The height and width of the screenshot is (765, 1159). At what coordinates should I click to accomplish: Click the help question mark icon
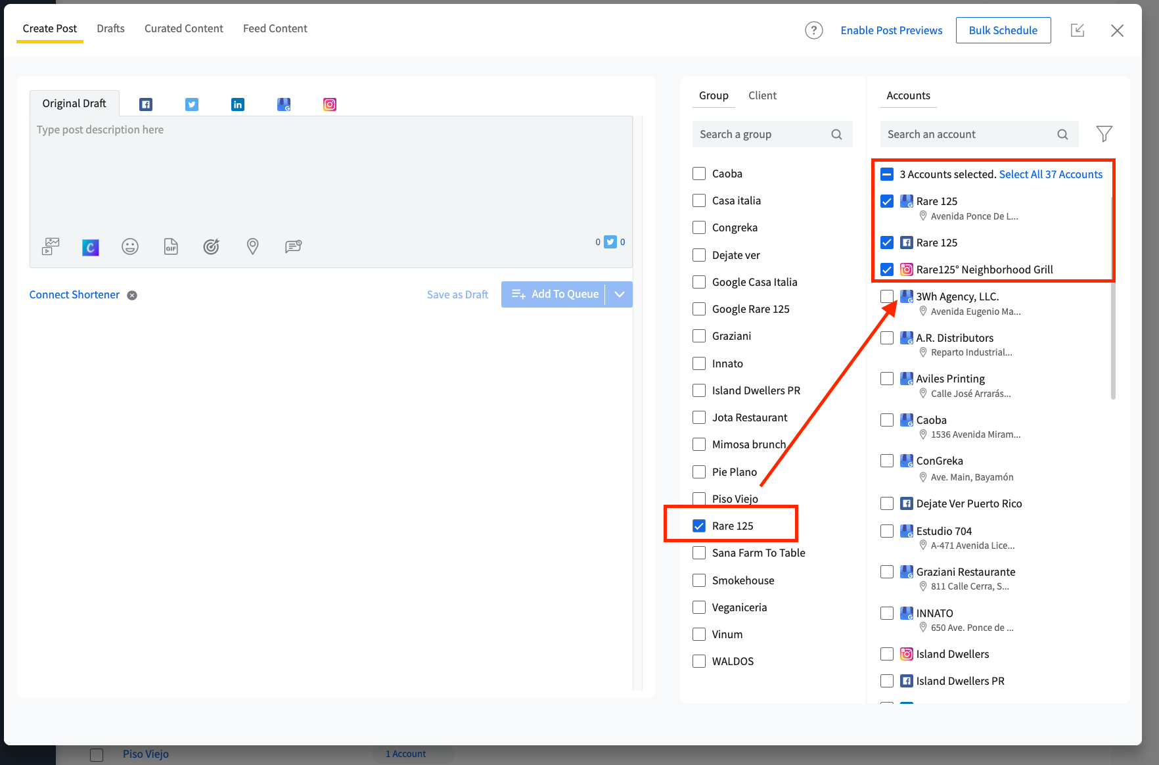814,30
